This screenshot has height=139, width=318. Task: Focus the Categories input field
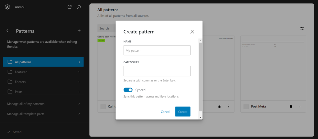coord(157,71)
